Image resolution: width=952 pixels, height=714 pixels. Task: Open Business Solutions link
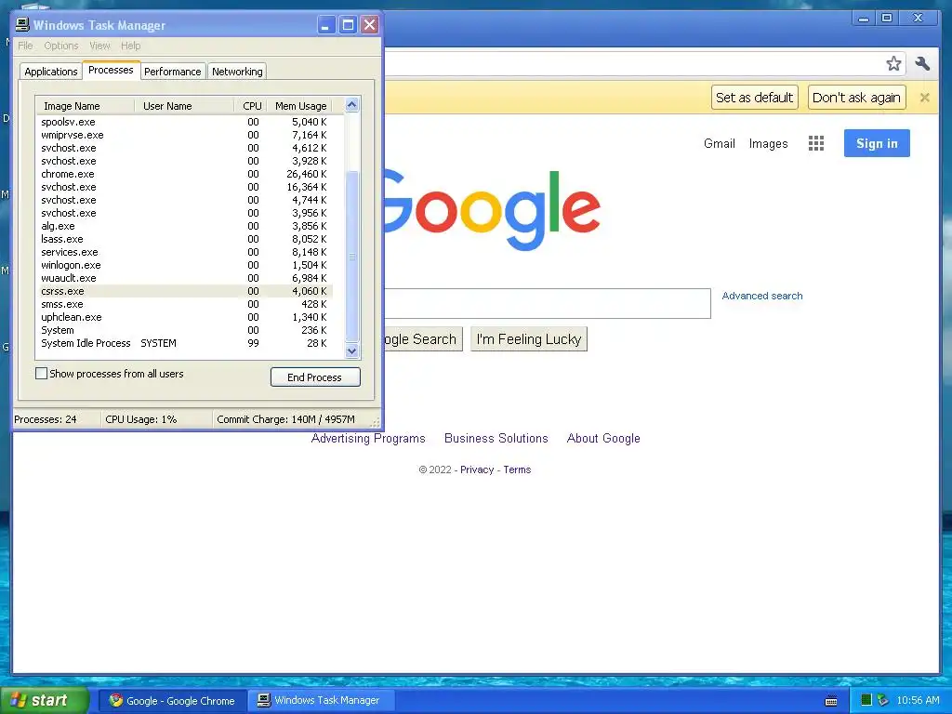pos(496,439)
